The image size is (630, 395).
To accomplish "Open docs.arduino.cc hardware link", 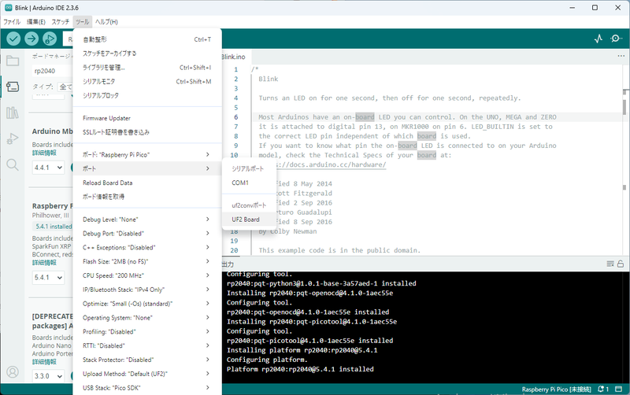I will tap(329, 164).
